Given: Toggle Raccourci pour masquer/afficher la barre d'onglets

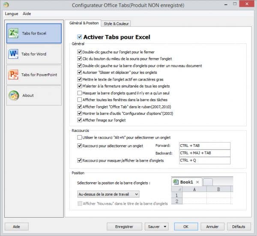Looking at the screenshot, I should 80,160.
